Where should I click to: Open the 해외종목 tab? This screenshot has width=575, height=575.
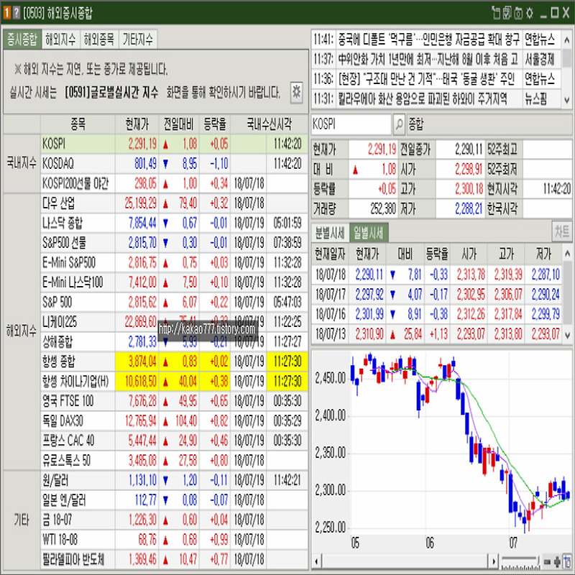click(x=99, y=40)
